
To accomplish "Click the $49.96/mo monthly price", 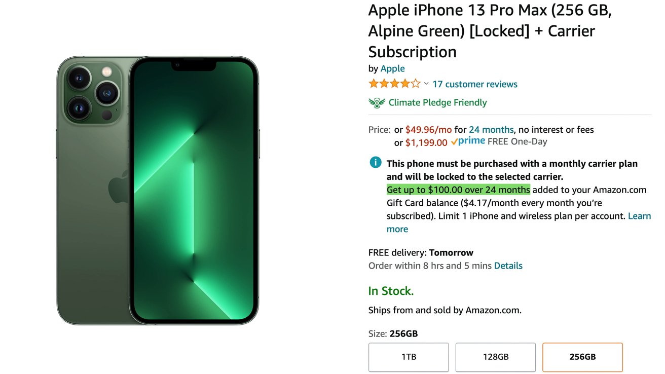I will [428, 130].
